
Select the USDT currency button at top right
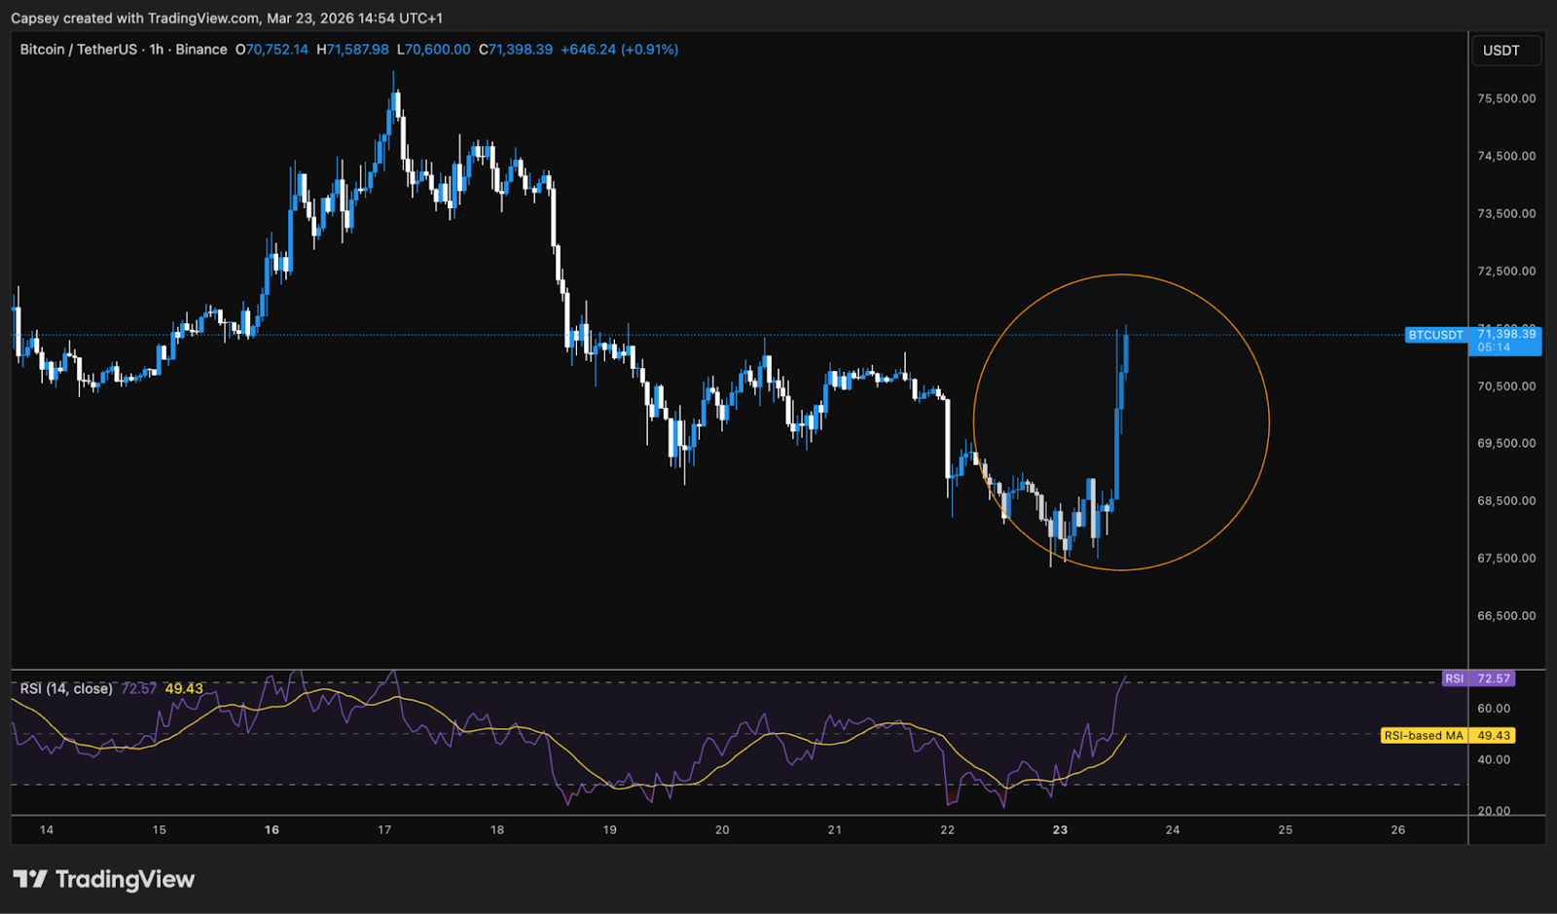1505,50
